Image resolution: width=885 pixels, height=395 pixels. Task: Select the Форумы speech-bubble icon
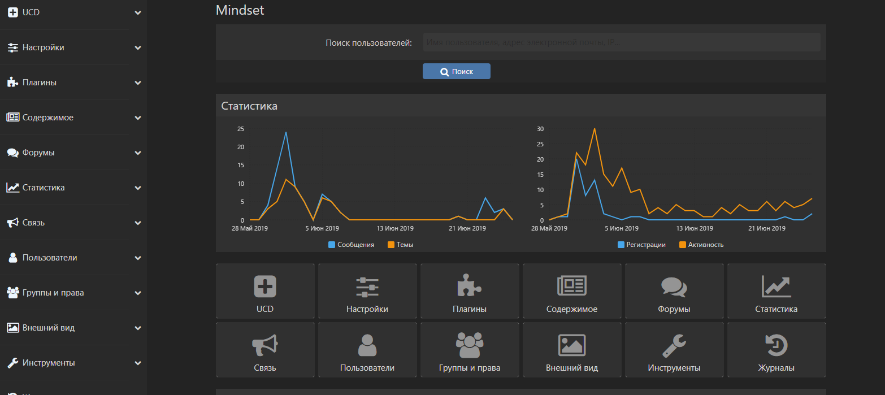[674, 285]
